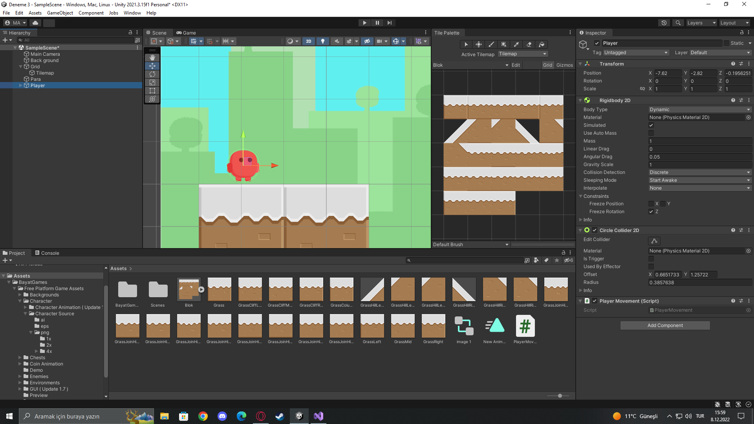Image resolution: width=754 pixels, height=424 pixels.
Task: Enable the Is Trigger checkbox
Action: tap(651, 259)
